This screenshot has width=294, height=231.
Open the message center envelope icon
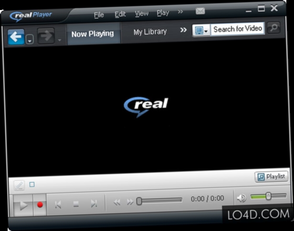(x=200, y=11)
